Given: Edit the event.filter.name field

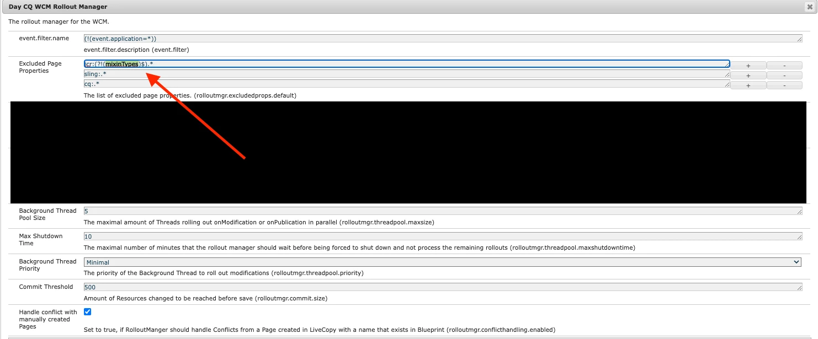Looking at the screenshot, I should pos(443,39).
